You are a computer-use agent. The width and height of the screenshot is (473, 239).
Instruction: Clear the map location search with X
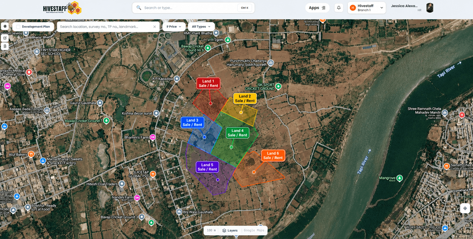[155, 27]
